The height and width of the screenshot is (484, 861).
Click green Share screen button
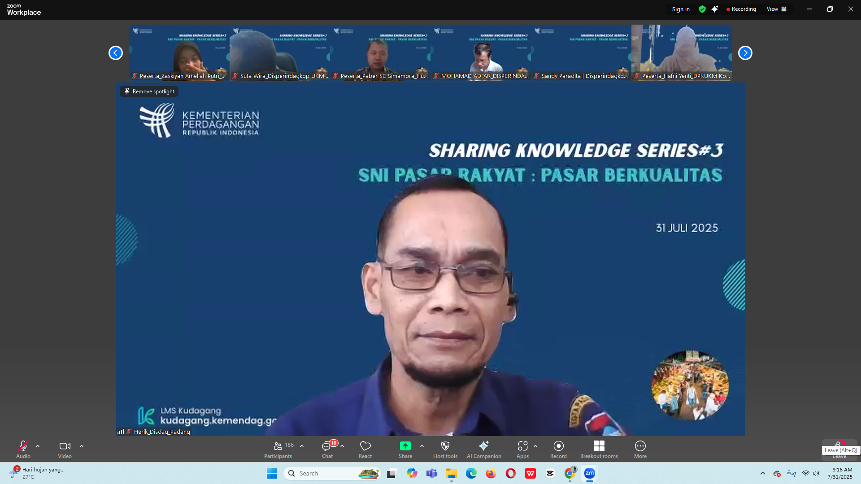point(405,449)
